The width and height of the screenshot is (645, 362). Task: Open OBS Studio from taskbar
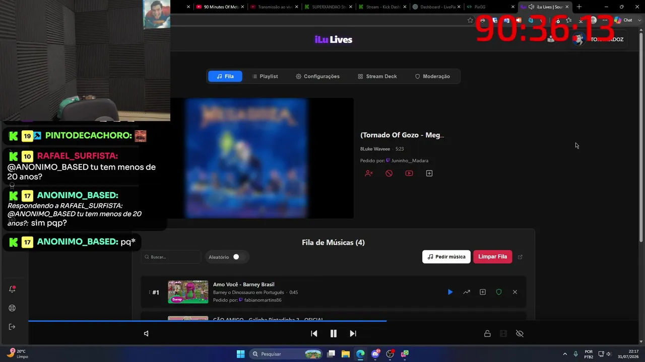pyautogui.click(x=390, y=354)
